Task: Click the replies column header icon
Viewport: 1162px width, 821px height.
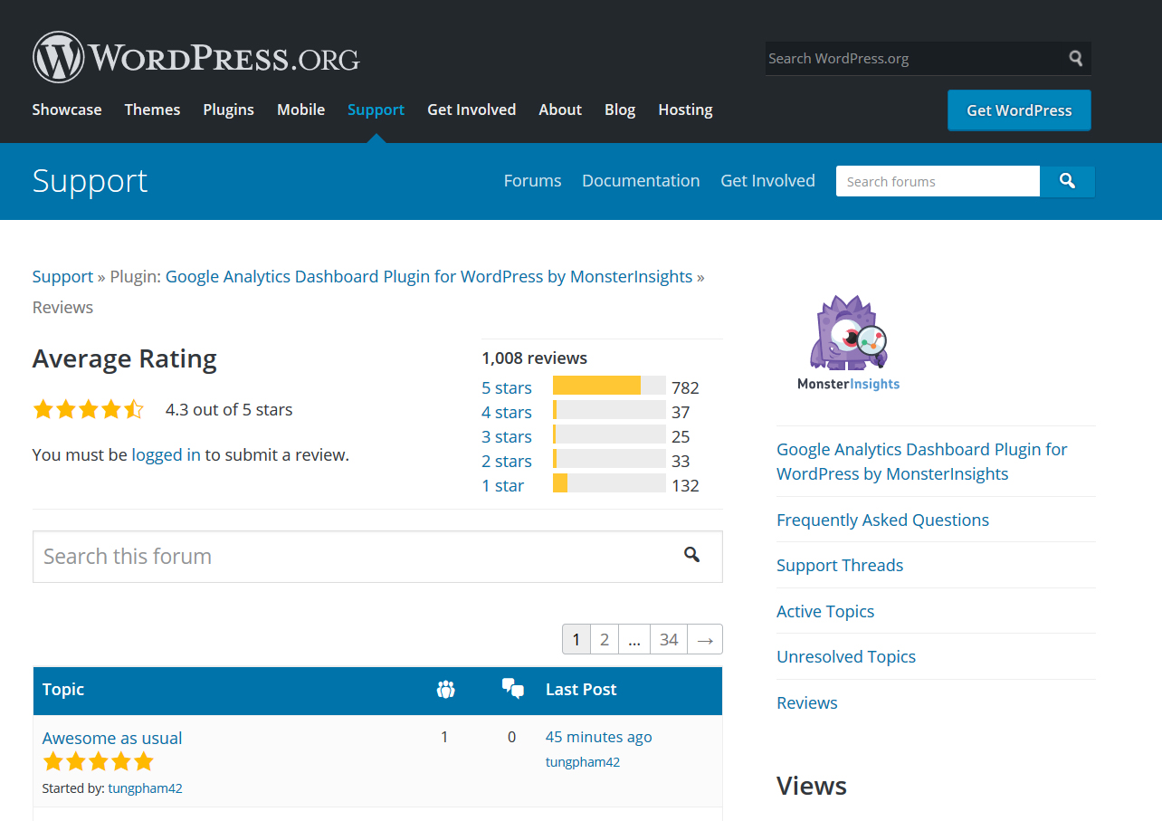Action: (x=512, y=689)
